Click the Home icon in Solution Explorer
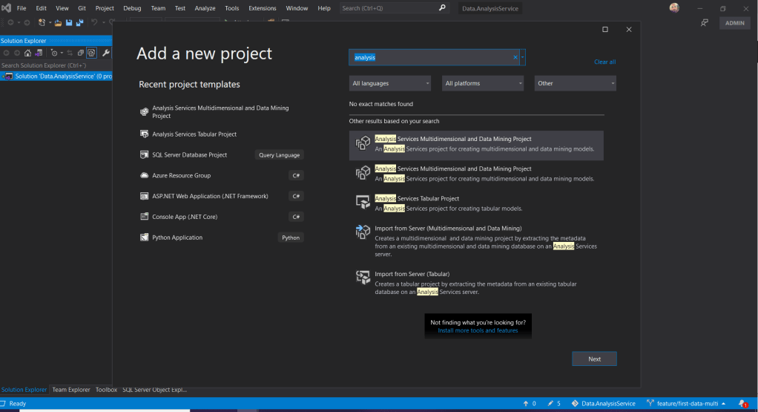The image size is (758, 412). coord(27,53)
